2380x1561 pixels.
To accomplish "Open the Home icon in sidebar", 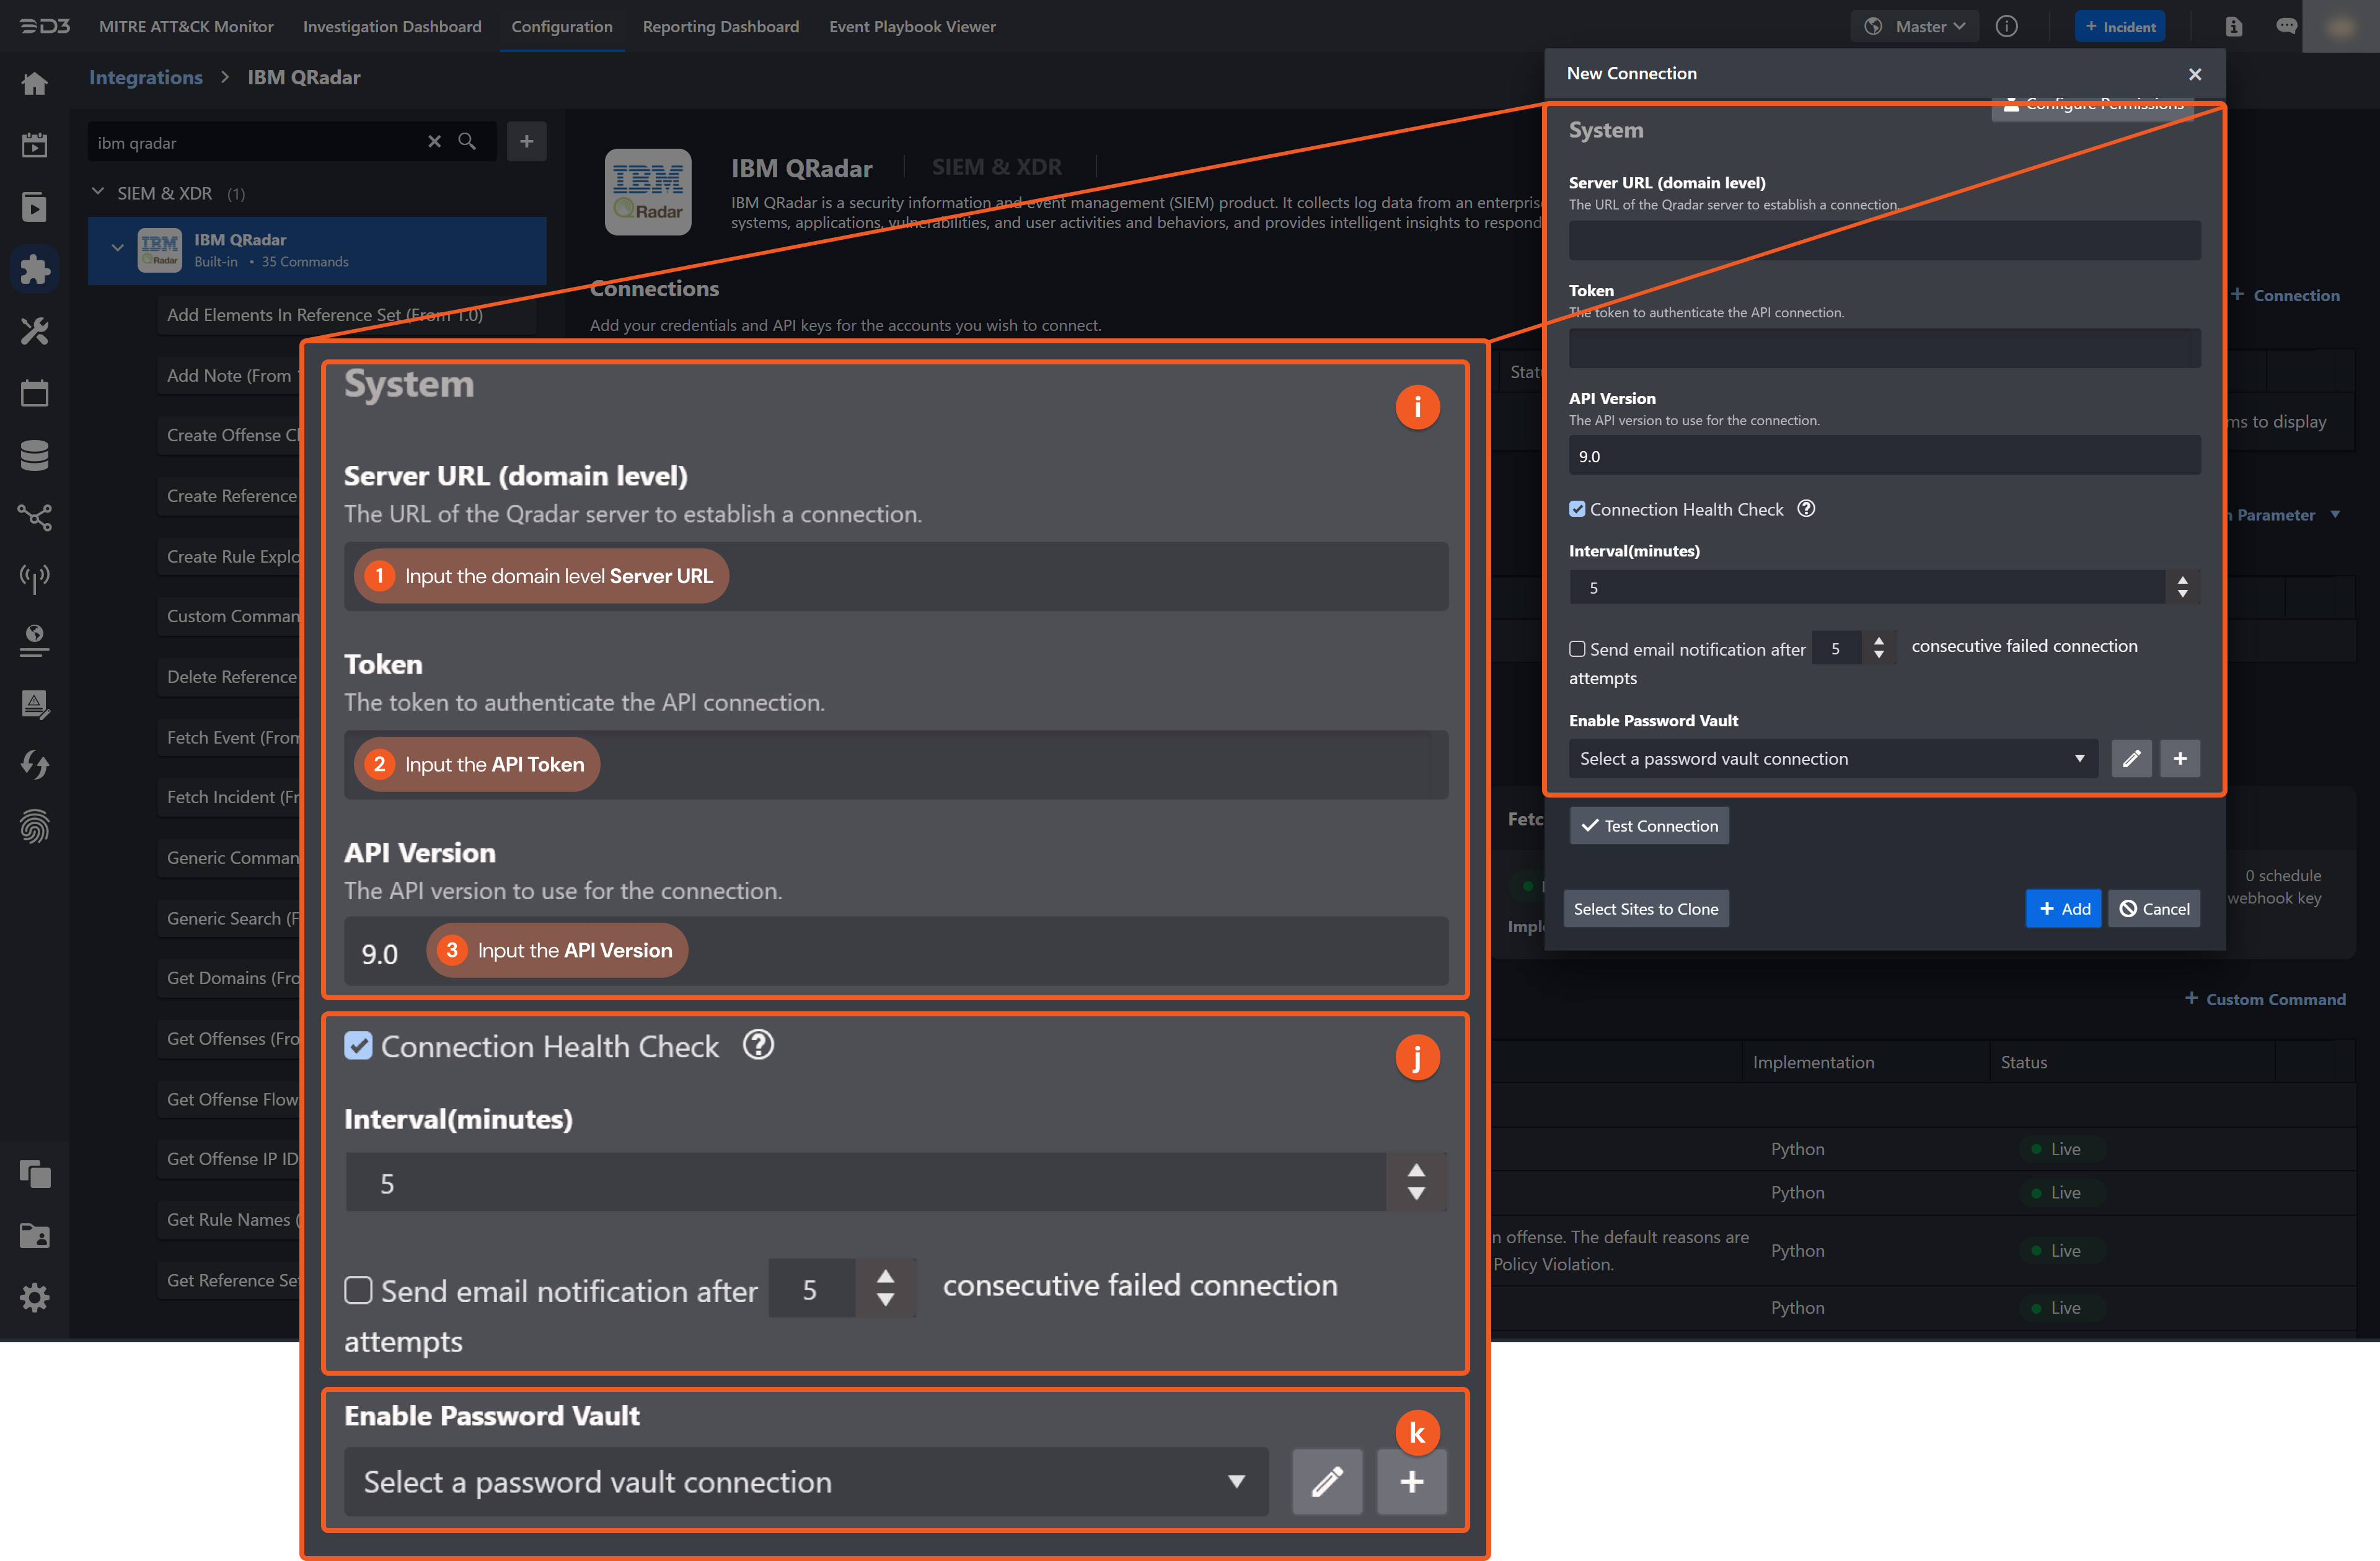I will pos(35,84).
